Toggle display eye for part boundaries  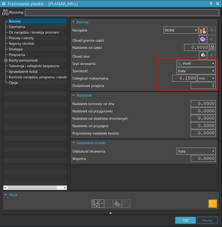click(x=212, y=39)
